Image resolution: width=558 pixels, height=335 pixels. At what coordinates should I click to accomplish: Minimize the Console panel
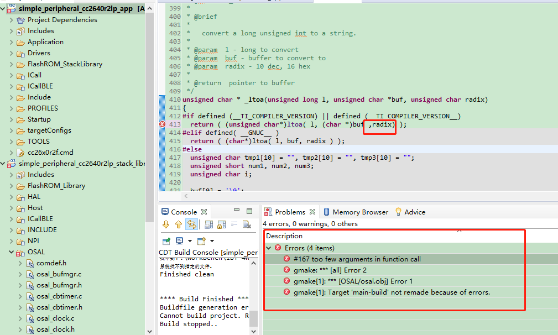point(237,211)
